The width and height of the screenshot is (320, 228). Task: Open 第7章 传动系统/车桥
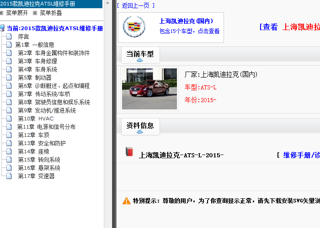click(x=44, y=94)
